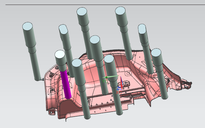Select the green YC axis handle
Screen dimensions: 205x128
tap(110, 77)
